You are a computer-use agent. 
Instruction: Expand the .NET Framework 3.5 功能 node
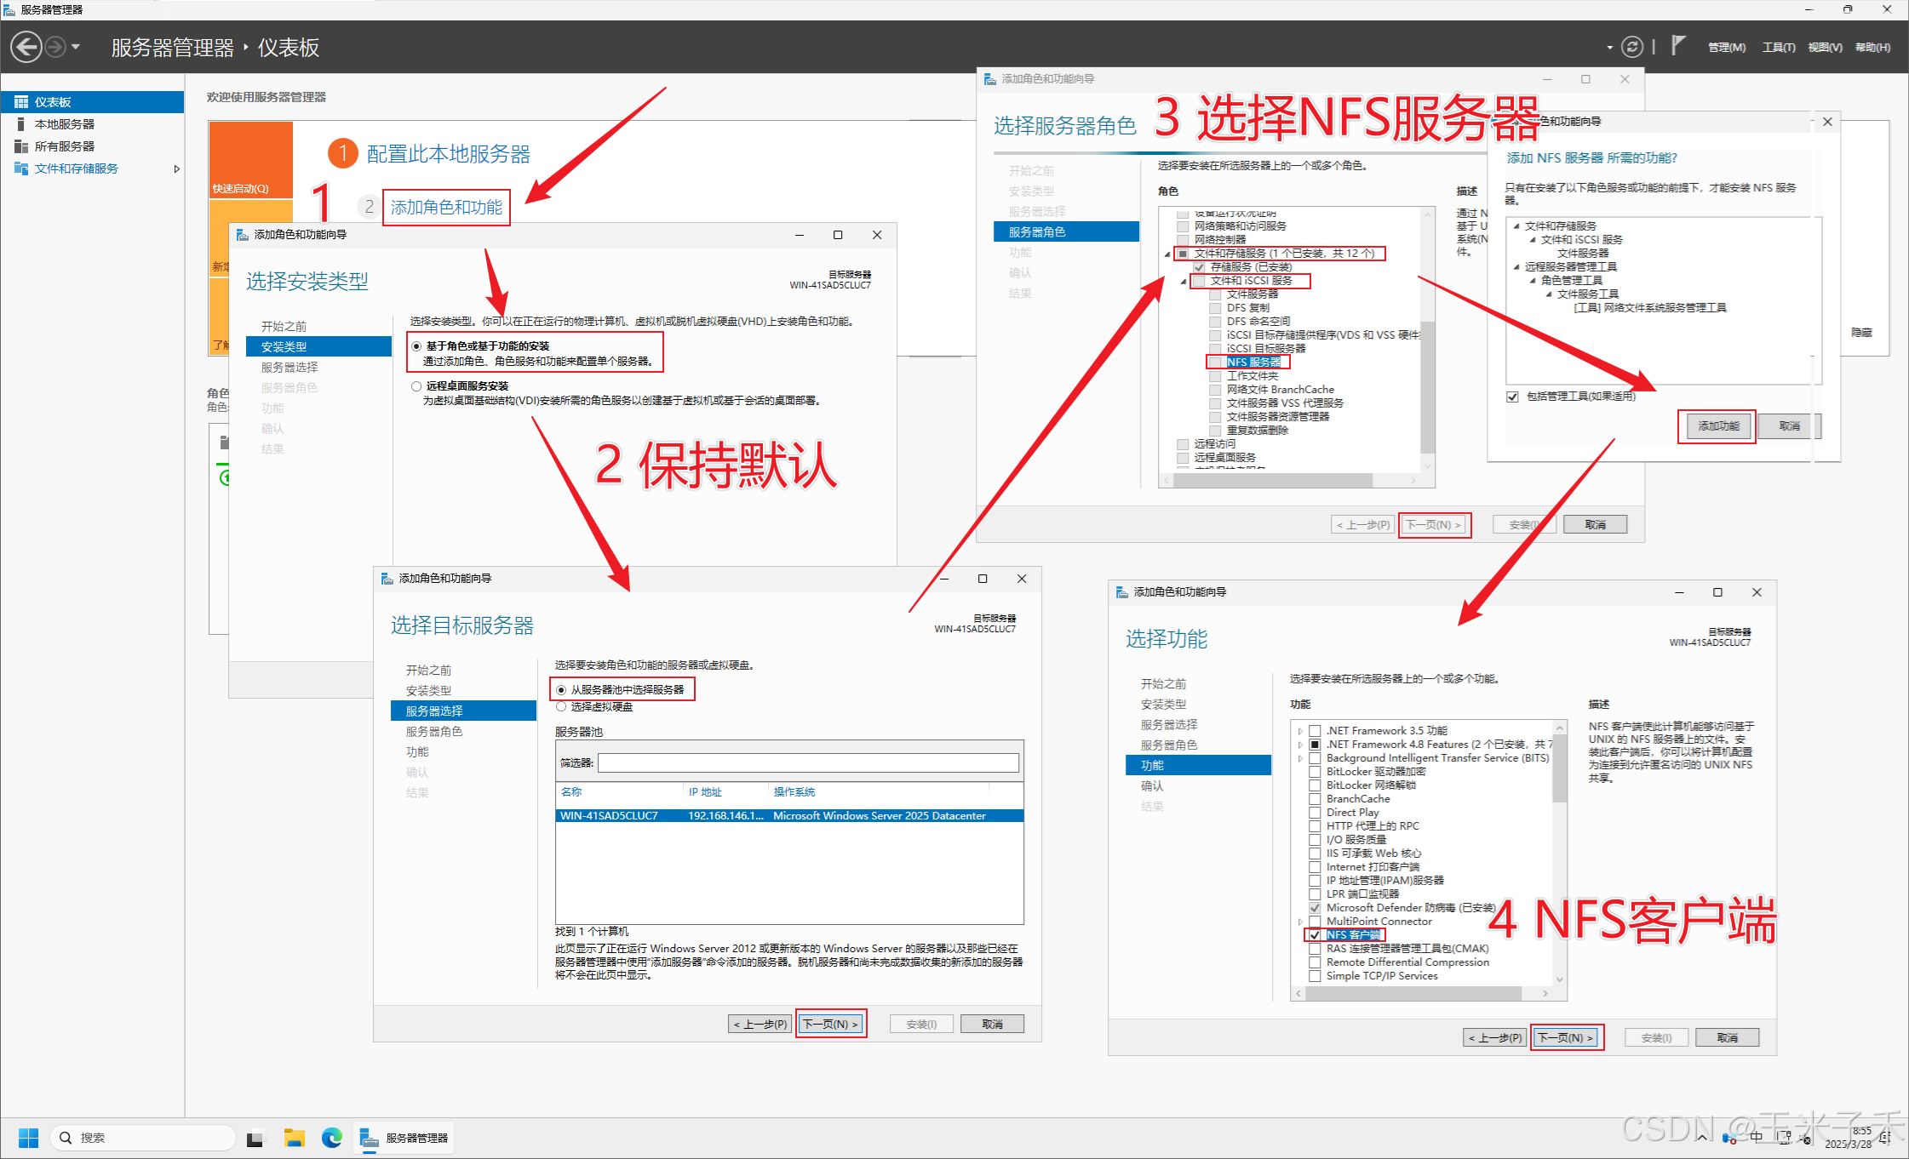[1300, 731]
